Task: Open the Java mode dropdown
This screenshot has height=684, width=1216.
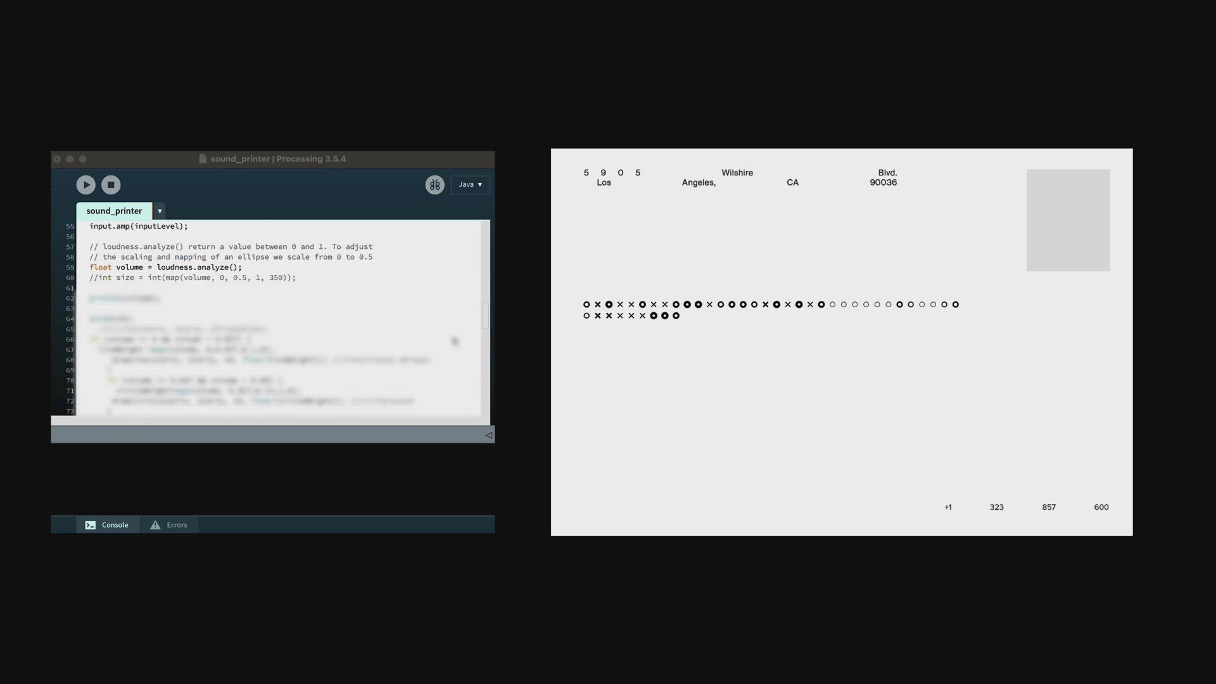Action: pos(470,185)
